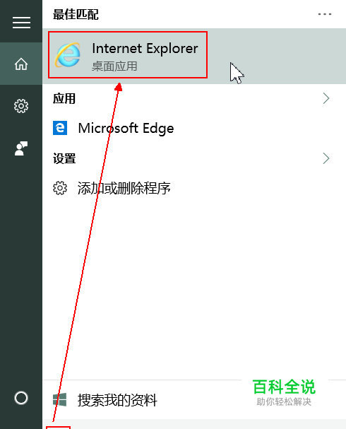Open the hamburger menu in the sidebar
346x429 pixels.
coord(21,22)
